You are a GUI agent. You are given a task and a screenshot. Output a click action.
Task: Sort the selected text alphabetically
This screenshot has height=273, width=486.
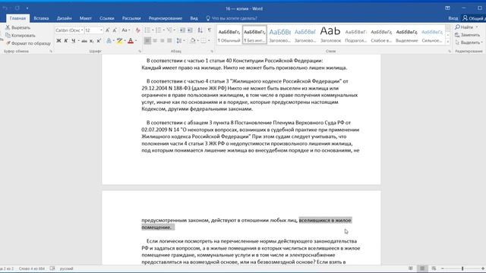pyautogui.click(x=200, y=30)
